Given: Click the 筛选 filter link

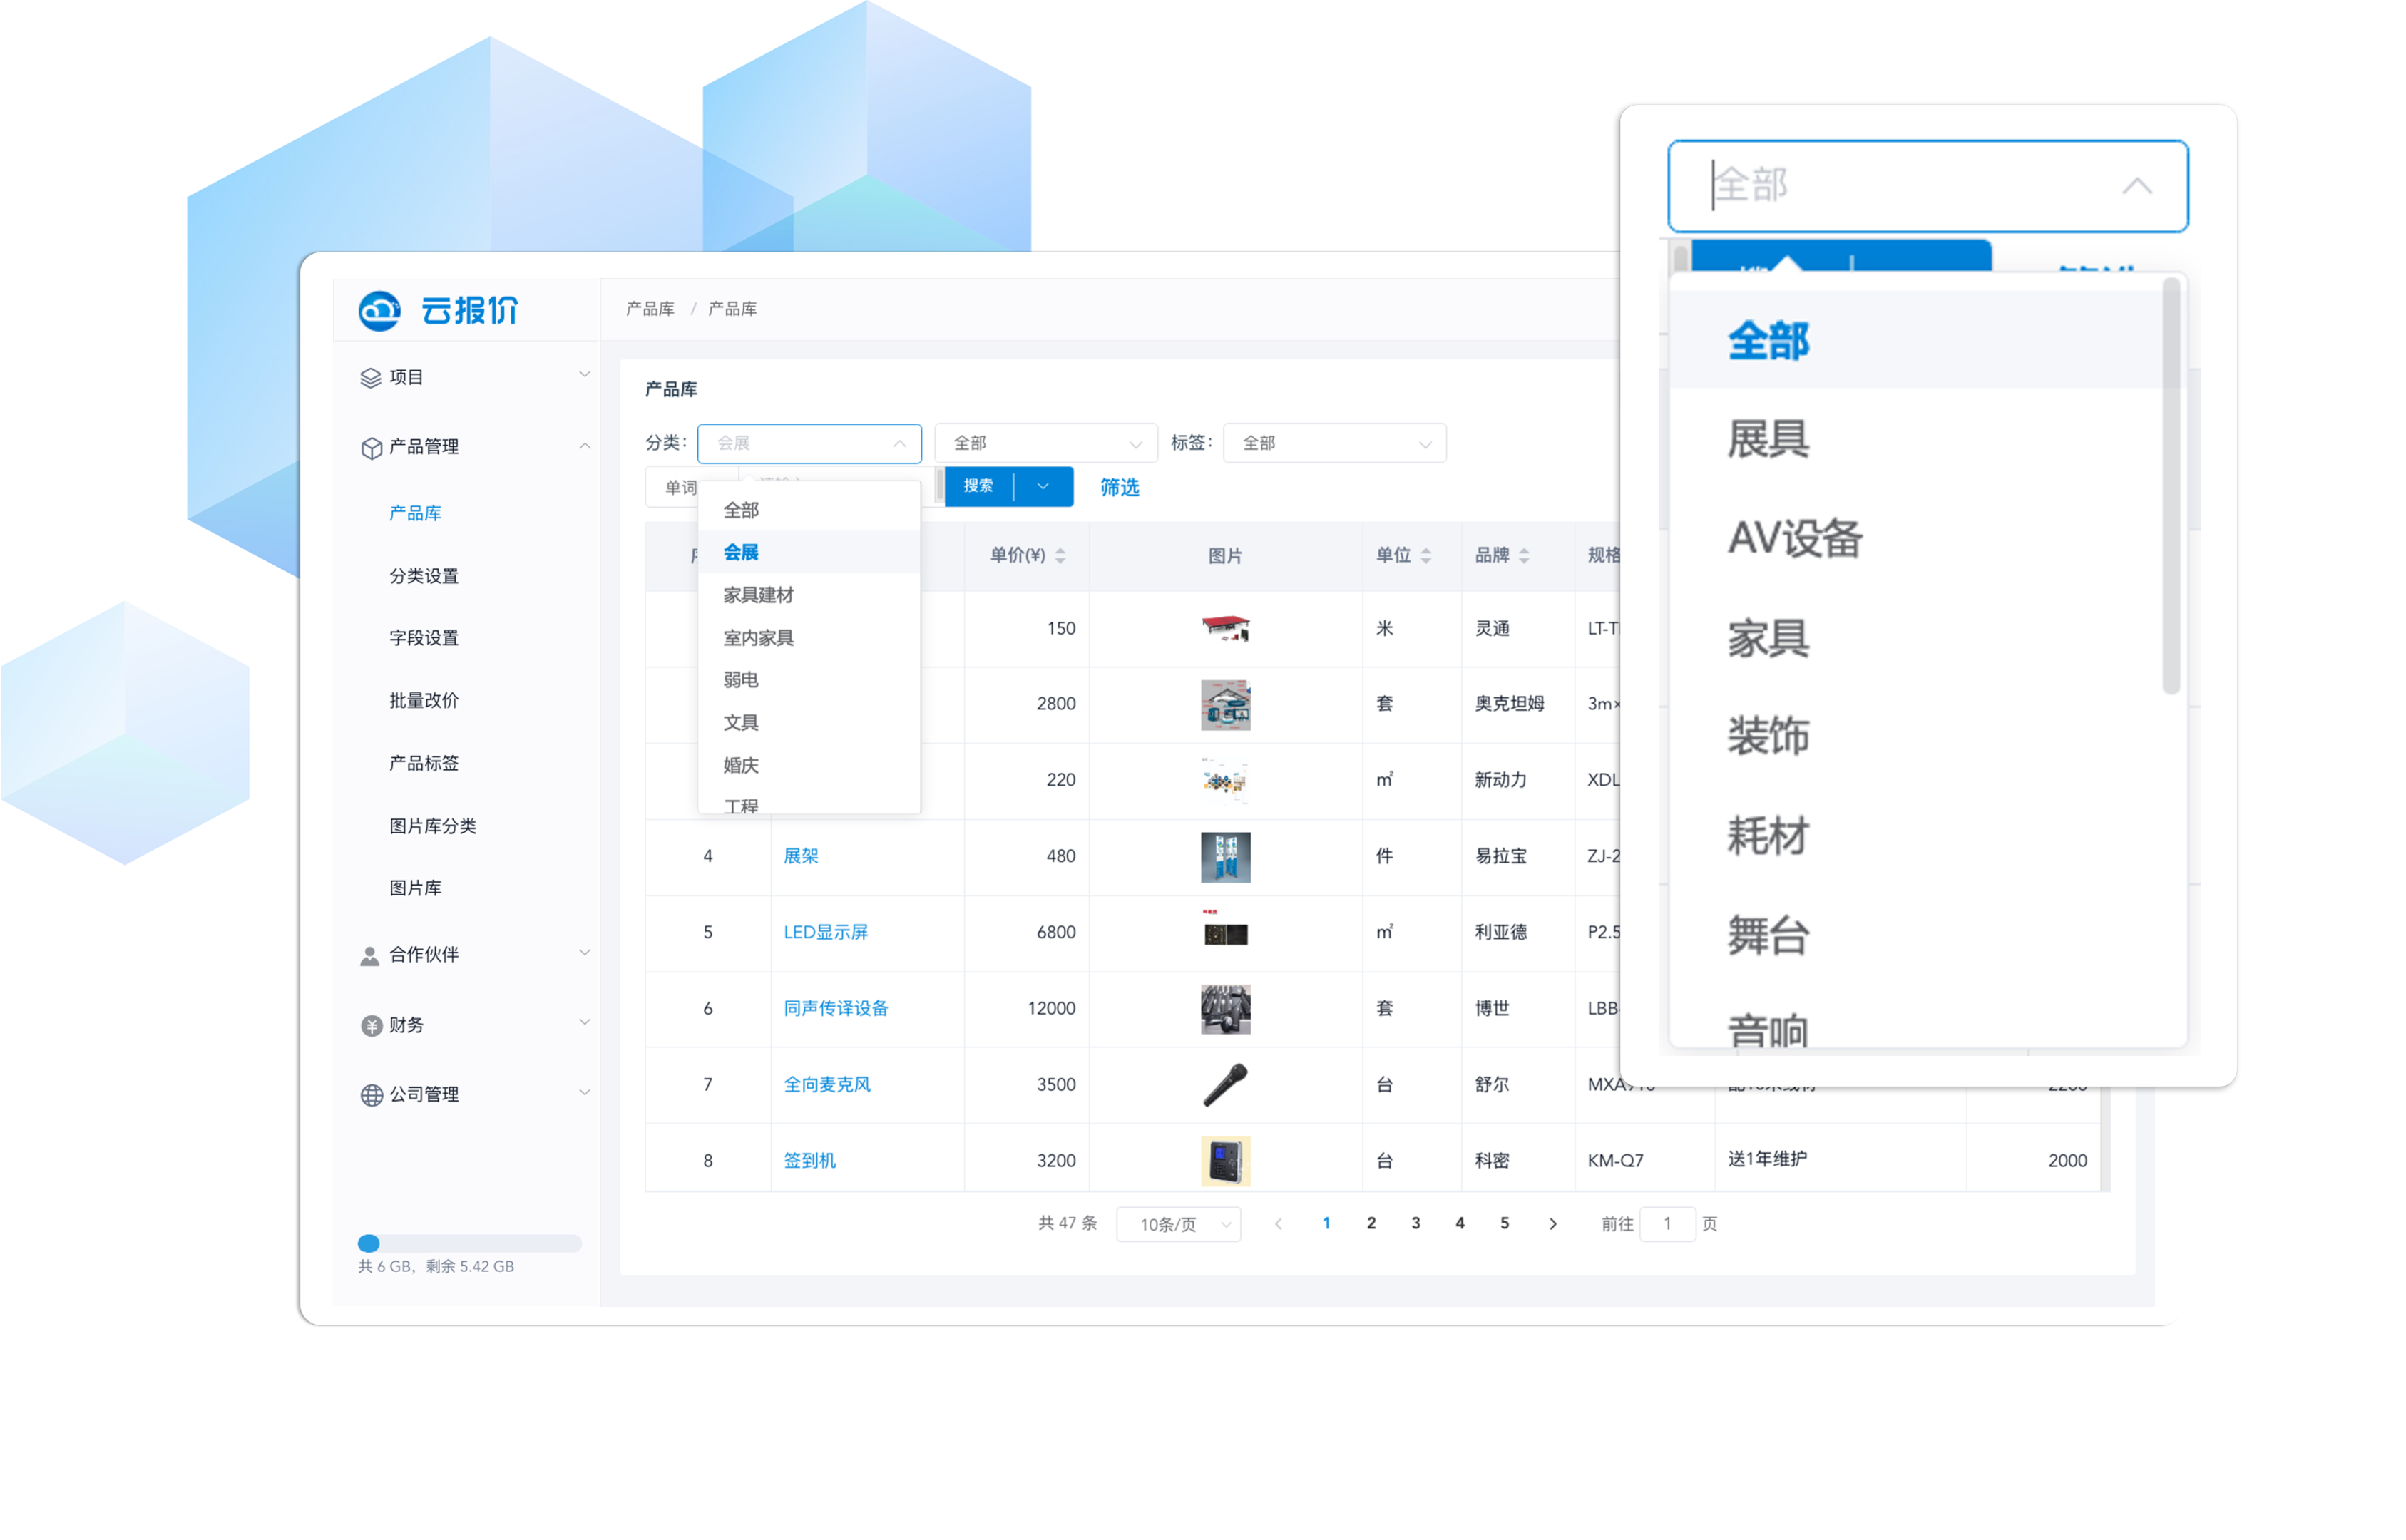Looking at the screenshot, I should point(1119,487).
